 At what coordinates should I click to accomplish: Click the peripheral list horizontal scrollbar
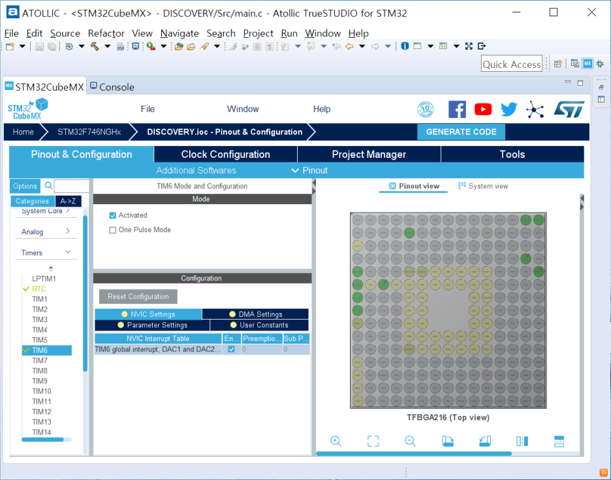42,440
